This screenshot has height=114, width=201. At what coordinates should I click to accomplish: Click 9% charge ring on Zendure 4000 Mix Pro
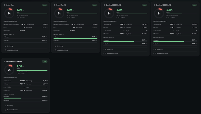9,70
